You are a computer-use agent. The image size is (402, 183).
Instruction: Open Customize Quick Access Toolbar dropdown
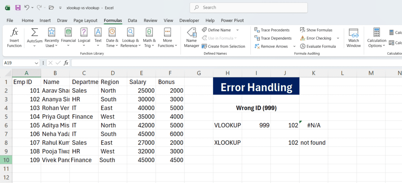[x=60, y=8]
